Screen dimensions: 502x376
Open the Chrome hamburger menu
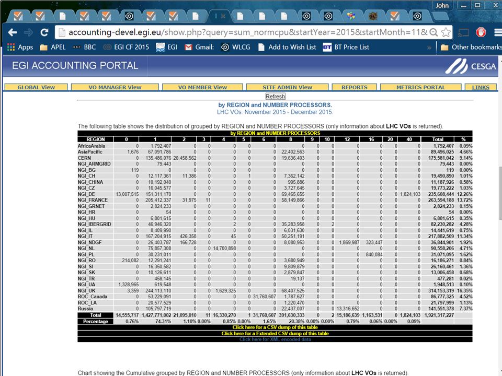(498, 32)
